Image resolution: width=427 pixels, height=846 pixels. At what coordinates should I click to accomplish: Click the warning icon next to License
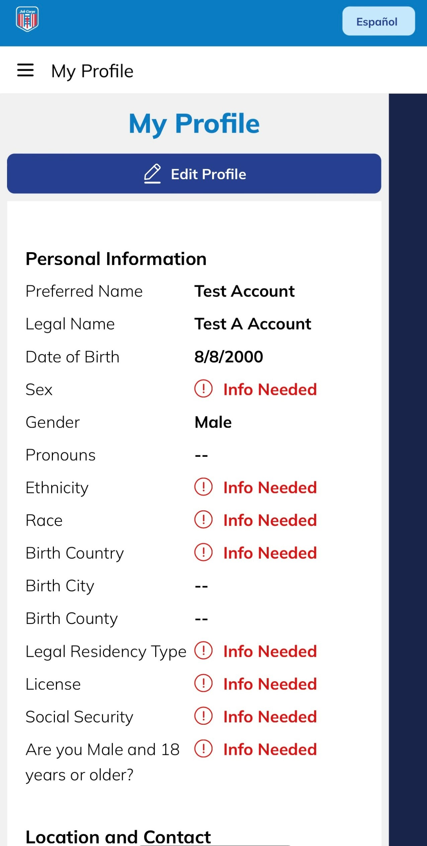tap(203, 684)
